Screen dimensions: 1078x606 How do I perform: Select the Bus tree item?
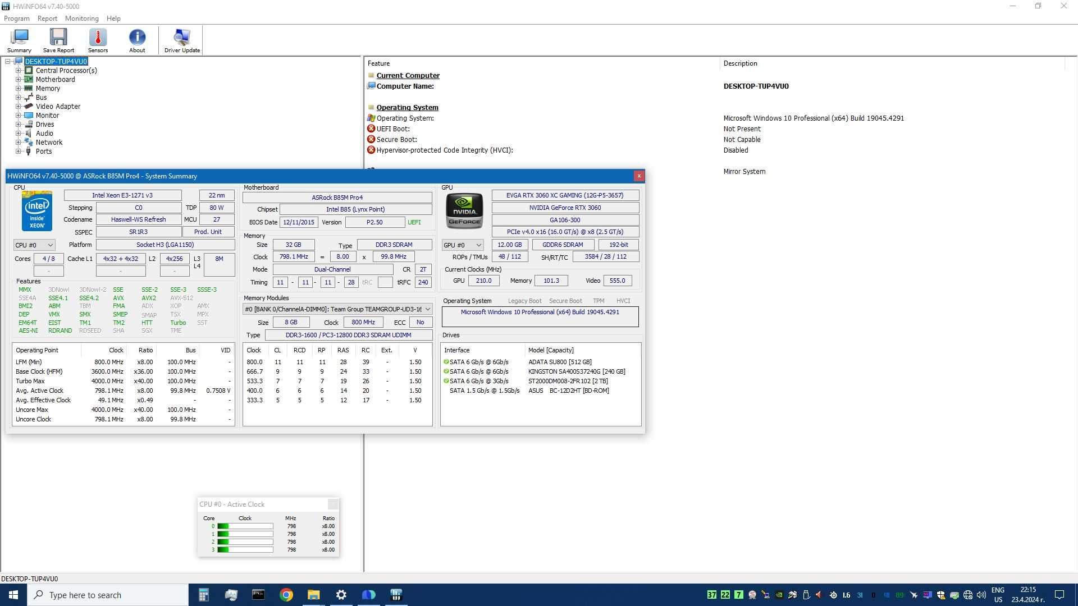(42, 98)
